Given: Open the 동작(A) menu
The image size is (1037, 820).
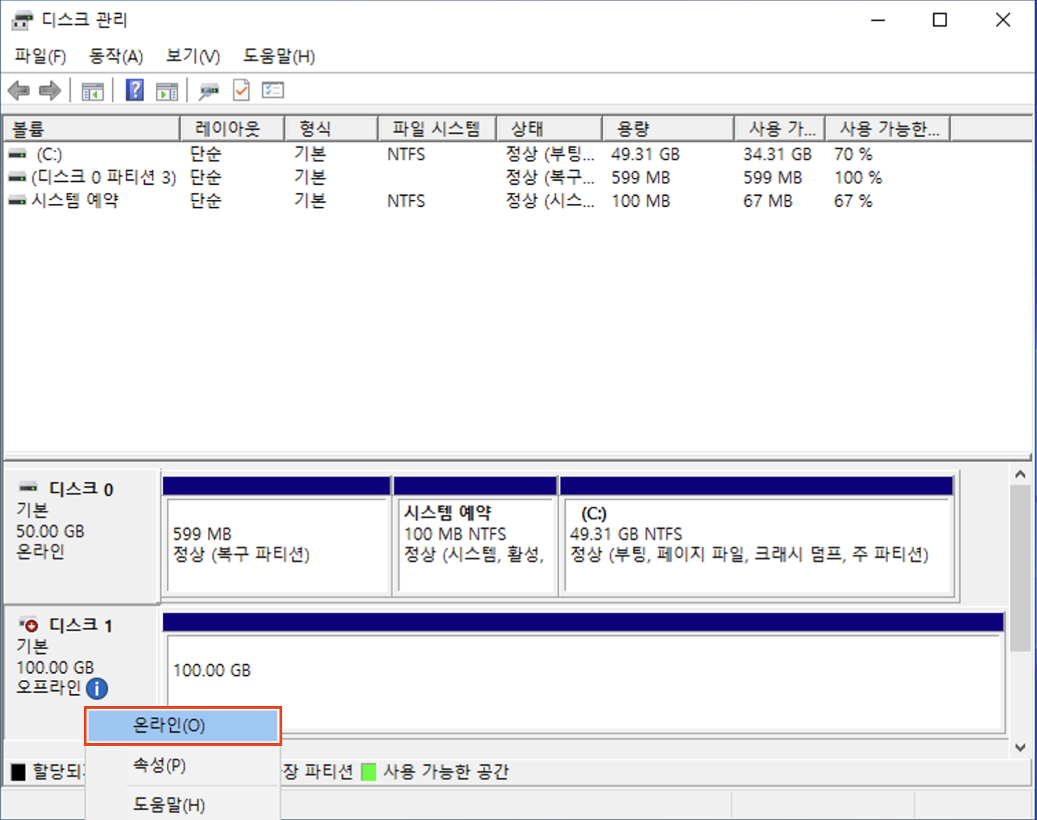Looking at the screenshot, I should point(116,56).
